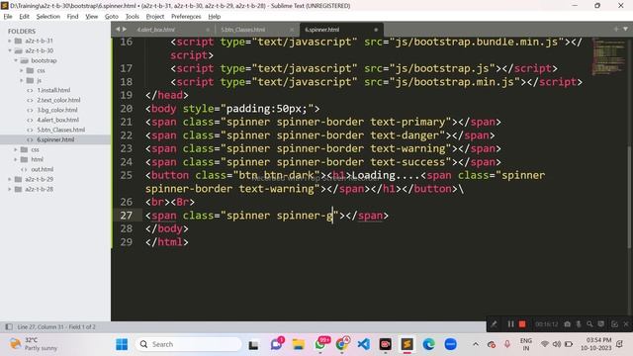Open the tab list dropdown arrow
The height and width of the screenshot is (356, 633).
[625, 29]
